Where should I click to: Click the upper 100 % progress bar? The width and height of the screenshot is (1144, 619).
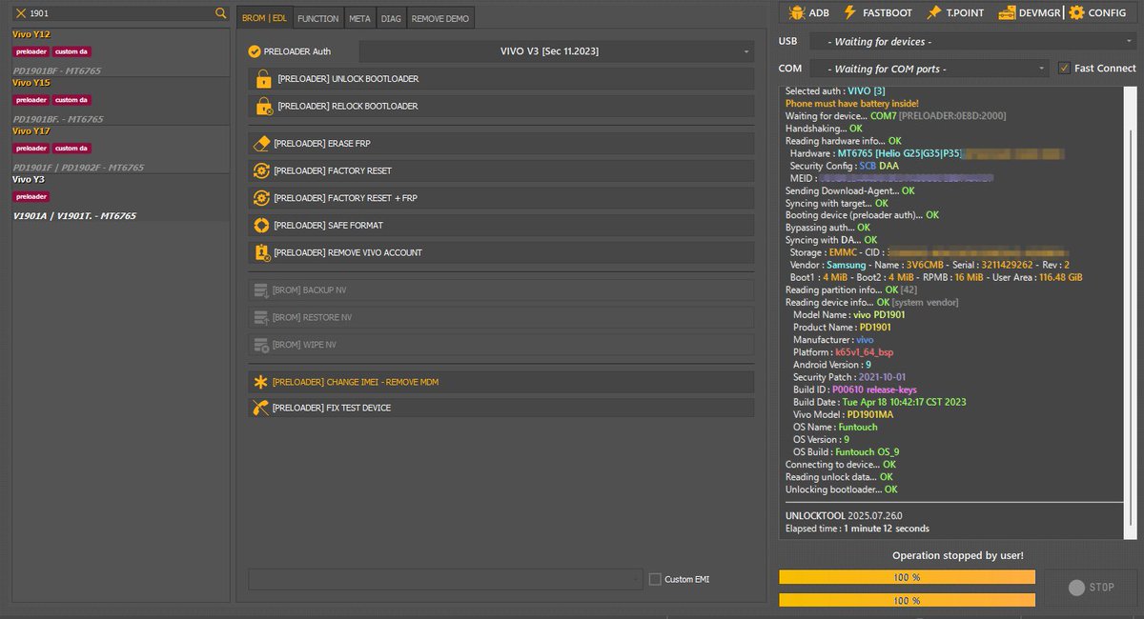[x=907, y=577]
